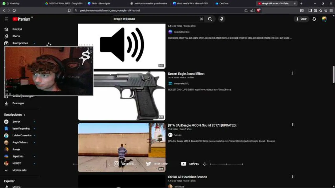335x188 pixels.
Task: Open the Angie Velasco channel
Action: tap(20, 143)
